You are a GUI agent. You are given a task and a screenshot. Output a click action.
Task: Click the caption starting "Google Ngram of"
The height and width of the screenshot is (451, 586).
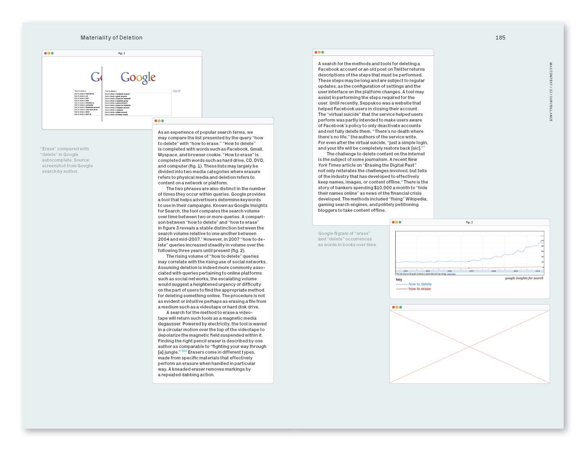tap(347, 239)
